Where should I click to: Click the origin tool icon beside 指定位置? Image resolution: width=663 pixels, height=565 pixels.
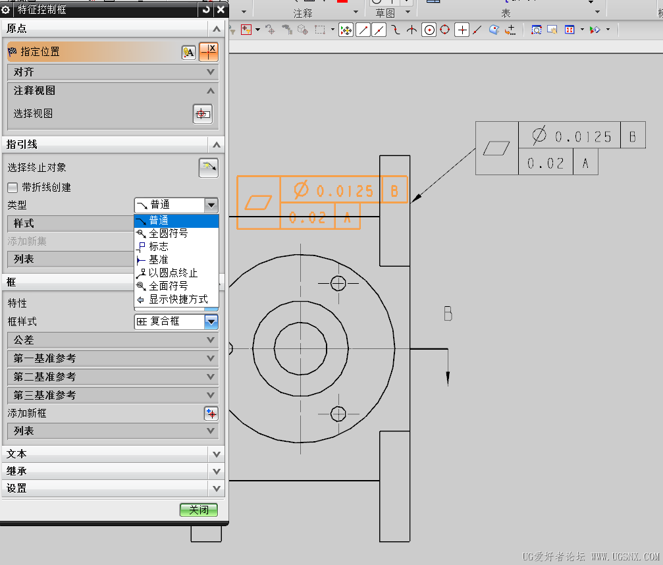click(189, 53)
